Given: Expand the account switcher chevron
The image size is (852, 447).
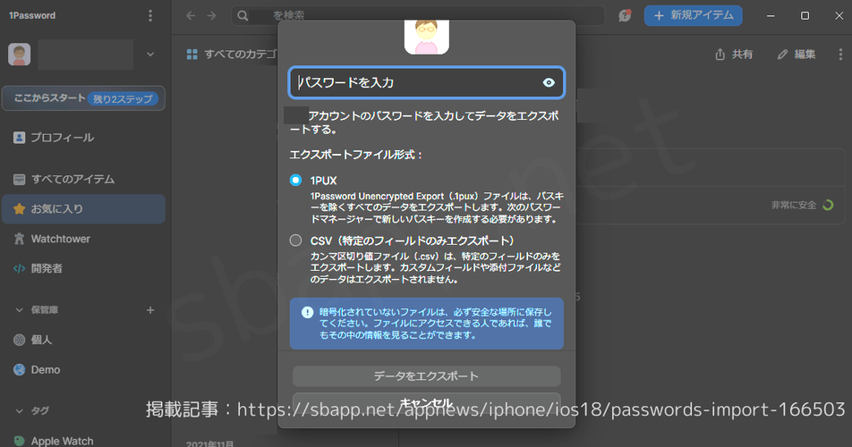Looking at the screenshot, I should pos(150,55).
